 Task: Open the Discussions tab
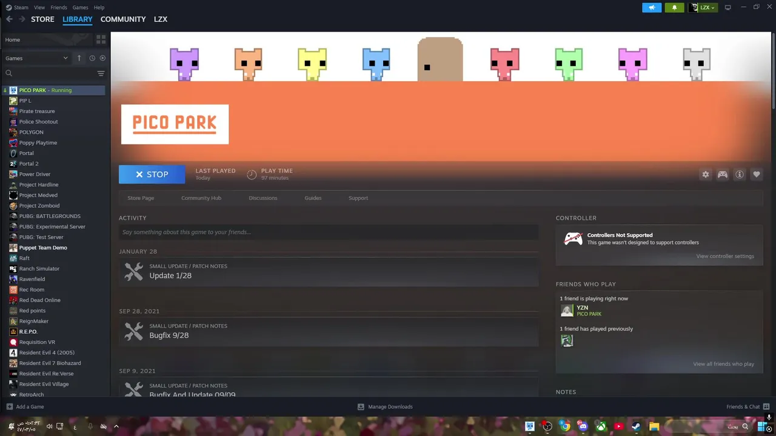[263, 198]
